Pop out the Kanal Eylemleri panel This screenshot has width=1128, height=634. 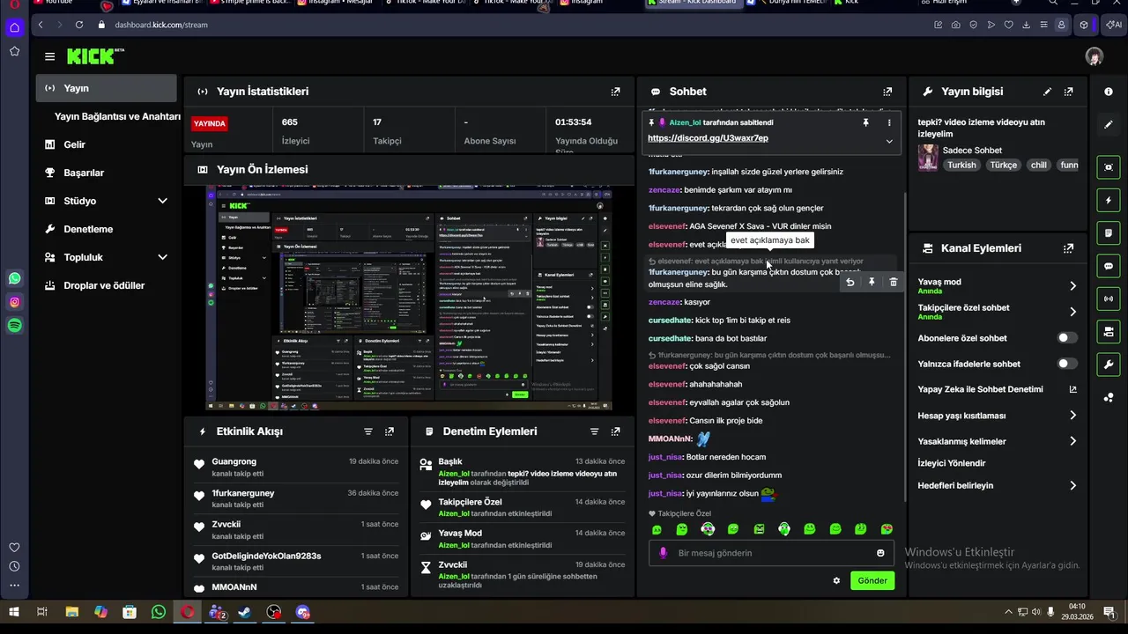[1069, 248]
